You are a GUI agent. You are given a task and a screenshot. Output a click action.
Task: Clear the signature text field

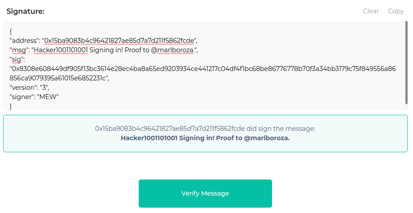pyautogui.click(x=371, y=11)
